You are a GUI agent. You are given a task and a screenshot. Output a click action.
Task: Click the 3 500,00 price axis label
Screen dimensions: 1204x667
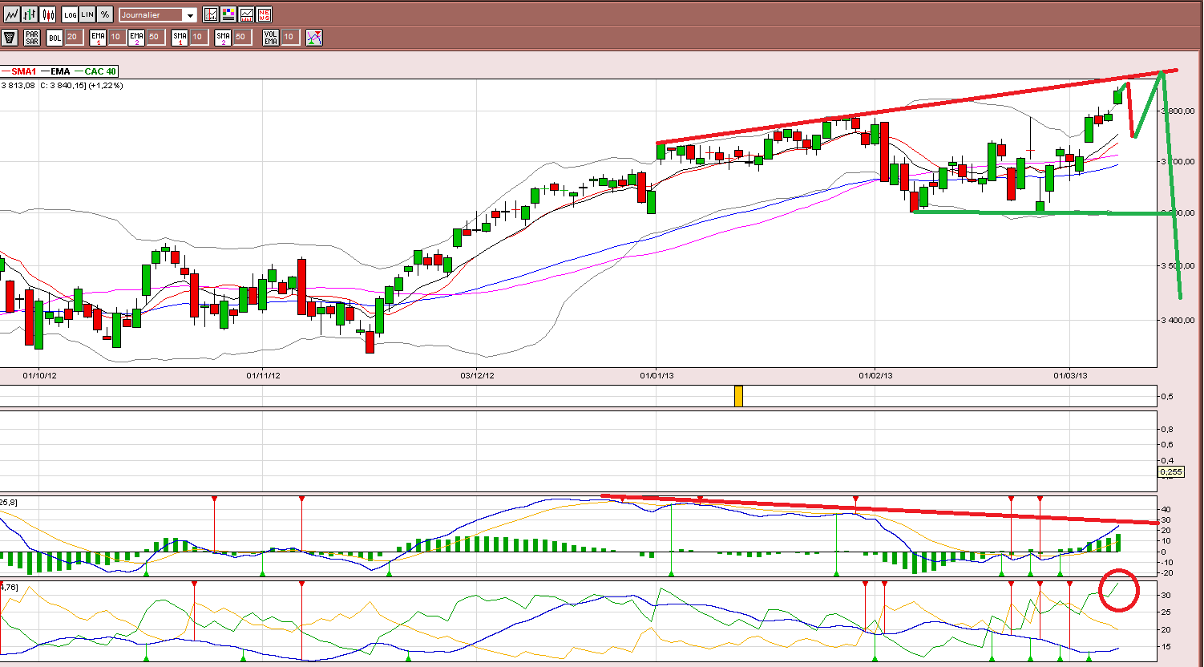(x=1178, y=265)
